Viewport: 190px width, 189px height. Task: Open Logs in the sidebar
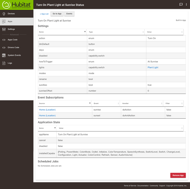coord(17,63)
